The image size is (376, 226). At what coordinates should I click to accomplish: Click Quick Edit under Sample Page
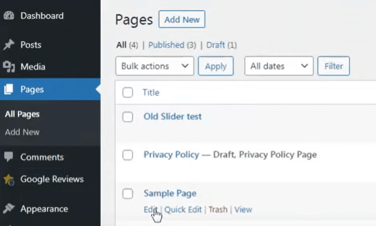pyautogui.click(x=183, y=209)
